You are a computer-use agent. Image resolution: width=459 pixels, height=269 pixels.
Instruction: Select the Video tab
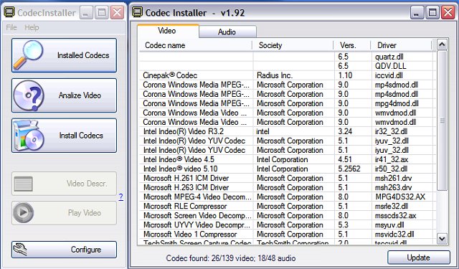coord(168,31)
